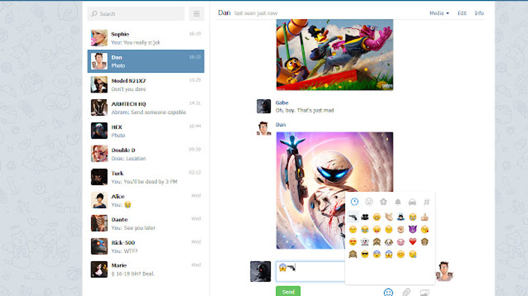Open the white robot photo from Dan
This screenshot has height=296, width=528.
pos(335,190)
